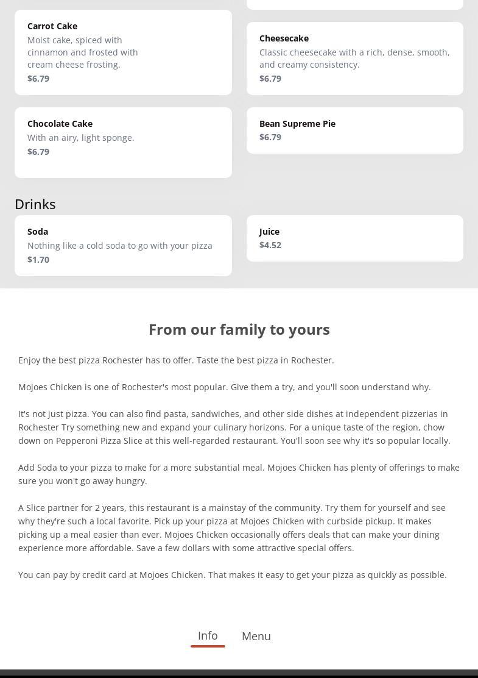This screenshot has width=478, height=678.
Task: Click the "Enjoy the best pizza Rochester" line
Action: coord(176,360)
